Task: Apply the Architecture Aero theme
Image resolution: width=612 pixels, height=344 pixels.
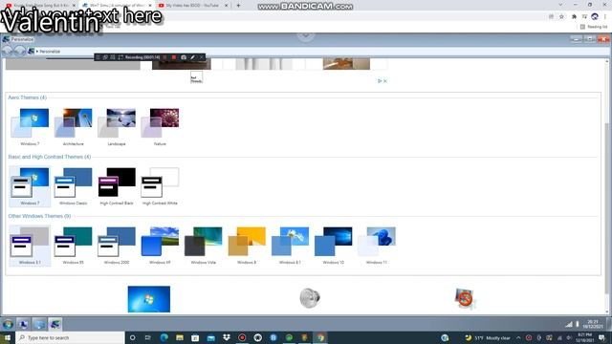Action: [74, 127]
